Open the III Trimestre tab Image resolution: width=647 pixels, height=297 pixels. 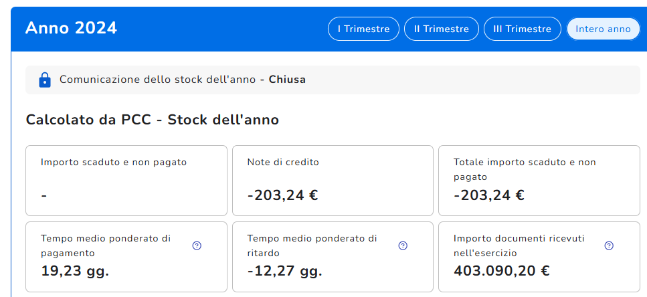522,29
